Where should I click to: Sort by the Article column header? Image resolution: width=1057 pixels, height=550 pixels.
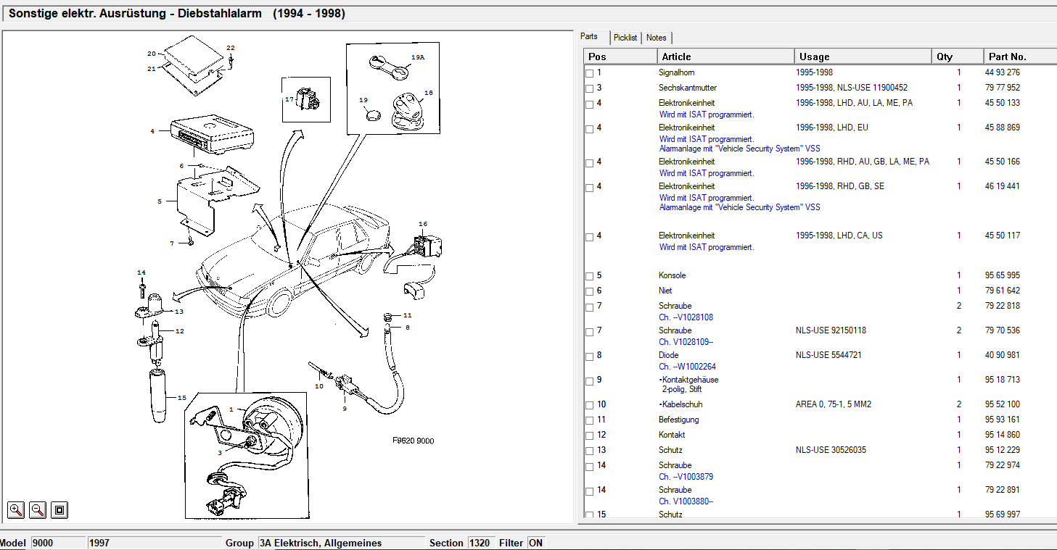pyautogui.click(x=726, y=57)
